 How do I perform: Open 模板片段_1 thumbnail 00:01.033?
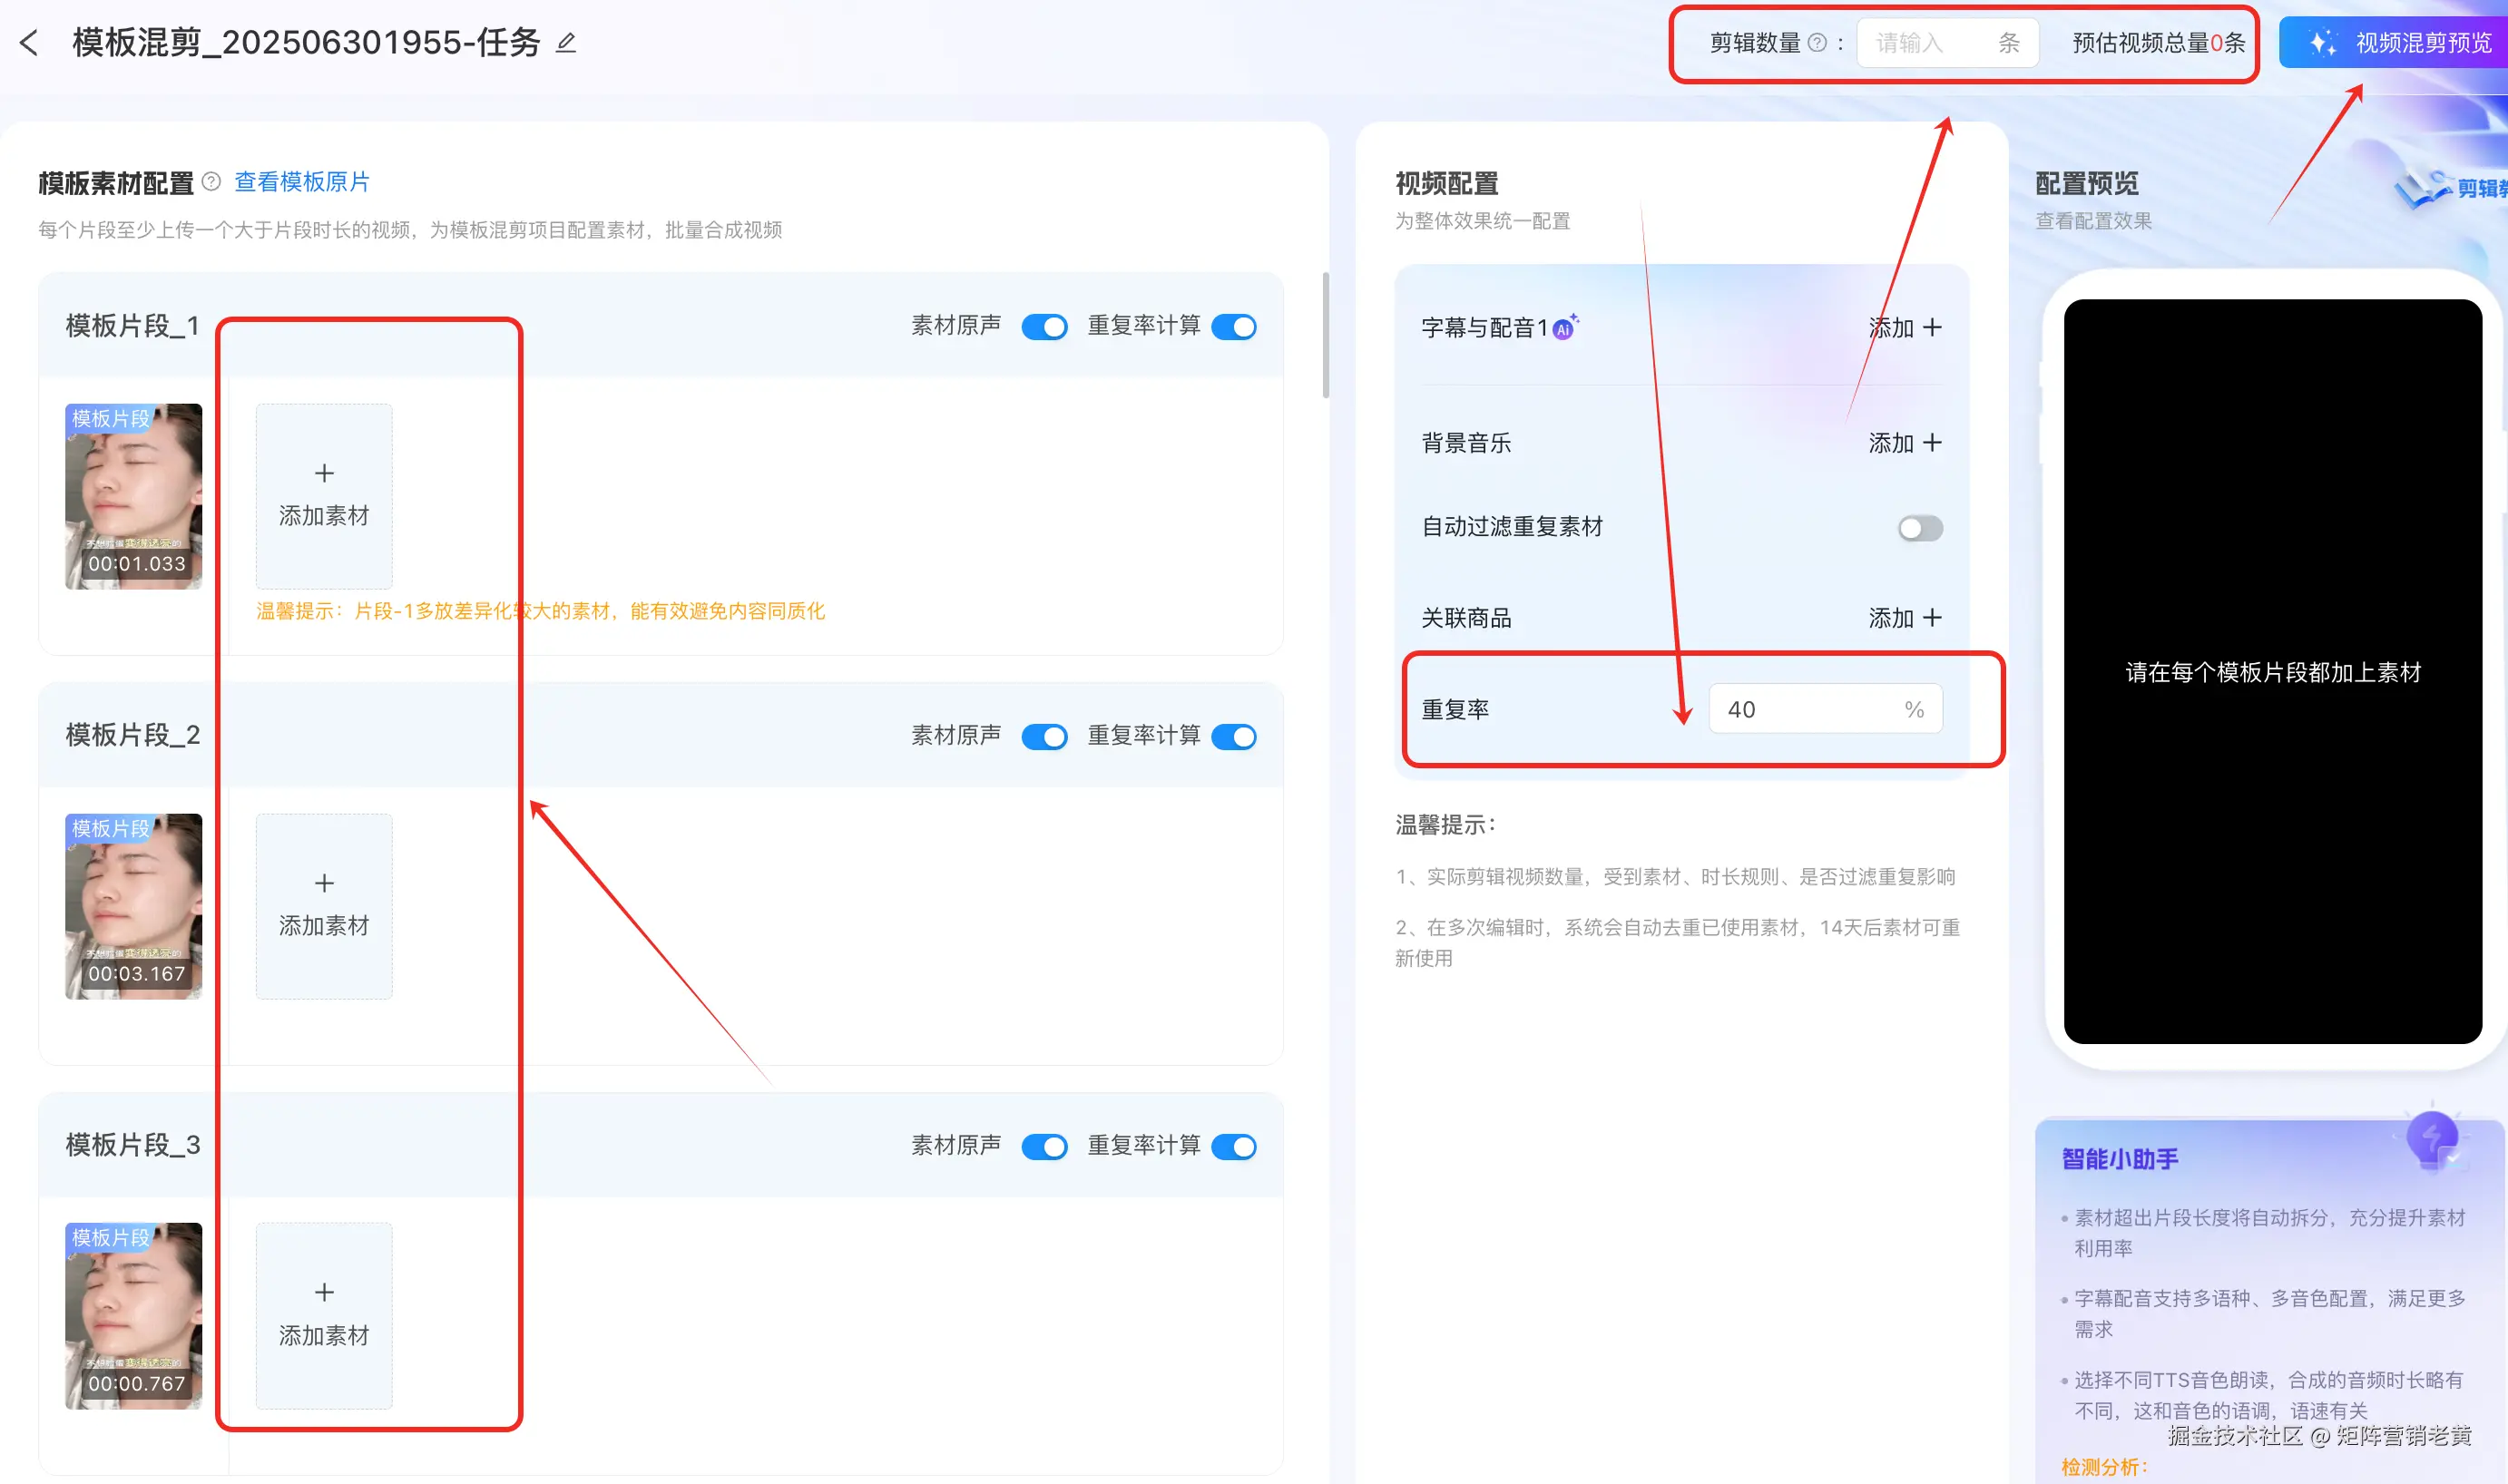(x=134, y=496)
